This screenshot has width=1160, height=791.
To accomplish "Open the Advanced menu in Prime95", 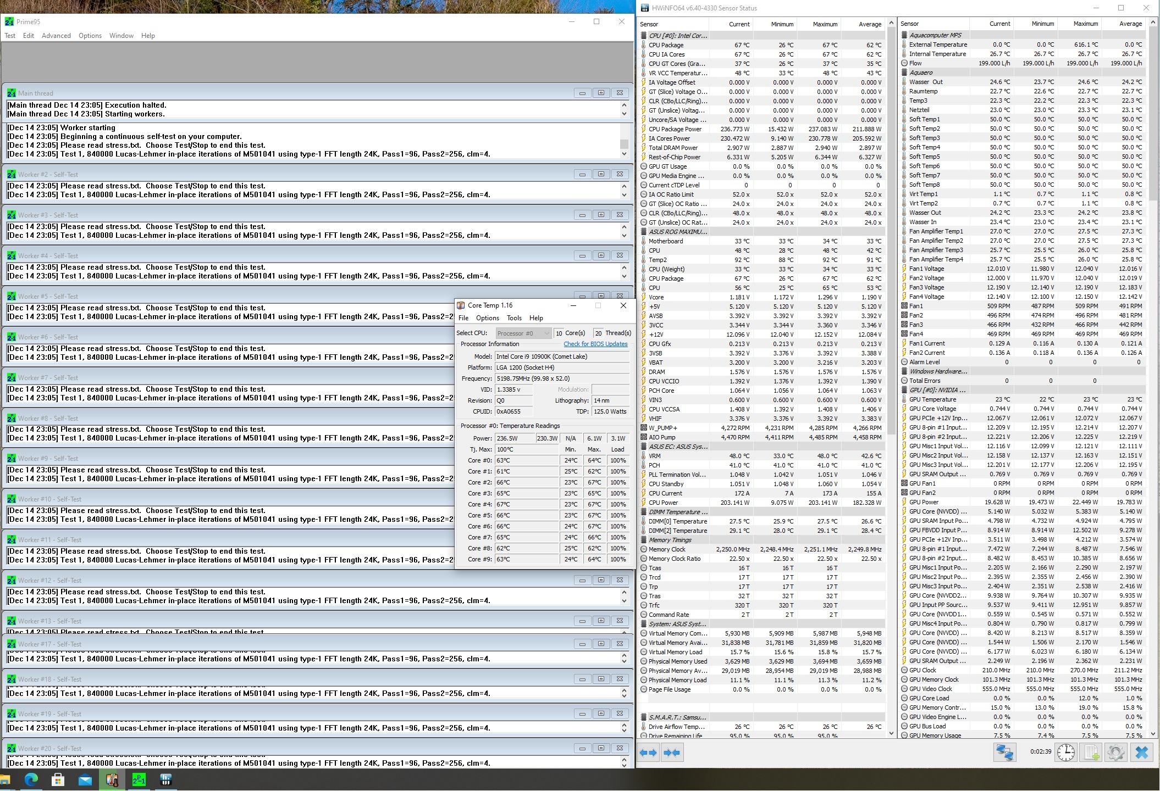I will click(x=56, y=36).
